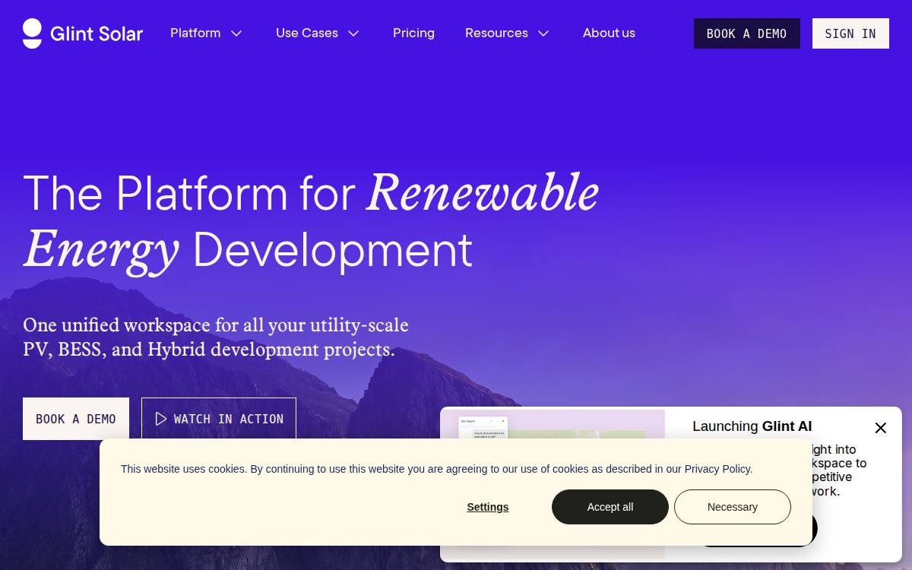
Task: Allow only Necessary cookies
Action: [x=733, y=507]
